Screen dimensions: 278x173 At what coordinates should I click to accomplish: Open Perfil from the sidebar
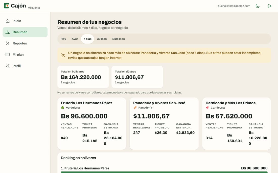[x=25, y=66]
